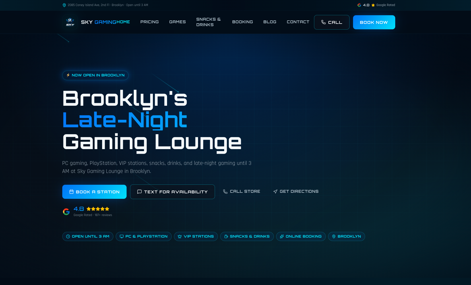Screen dimensions: 471x285
Task: Click the Late-Night heading text
Action: 125,120
